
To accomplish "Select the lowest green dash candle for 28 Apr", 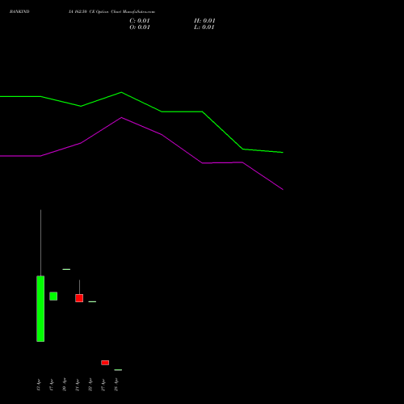I will [118, 370].
